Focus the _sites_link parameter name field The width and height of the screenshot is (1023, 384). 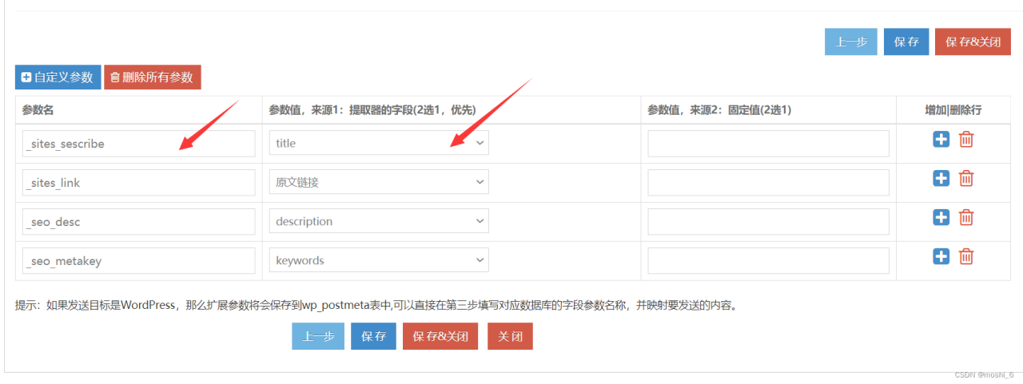coord(138,183)
